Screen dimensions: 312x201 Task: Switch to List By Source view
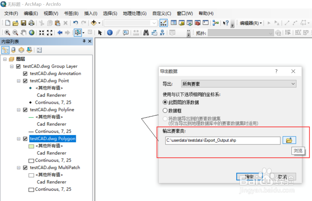click(x=13, y=50)
